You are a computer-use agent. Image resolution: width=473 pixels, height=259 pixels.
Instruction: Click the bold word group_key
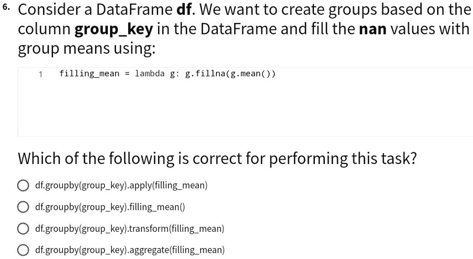tap(114, 30)
